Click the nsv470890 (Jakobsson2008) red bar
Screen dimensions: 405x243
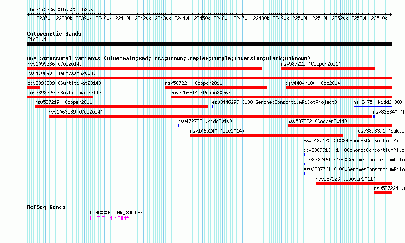(210, 78)
